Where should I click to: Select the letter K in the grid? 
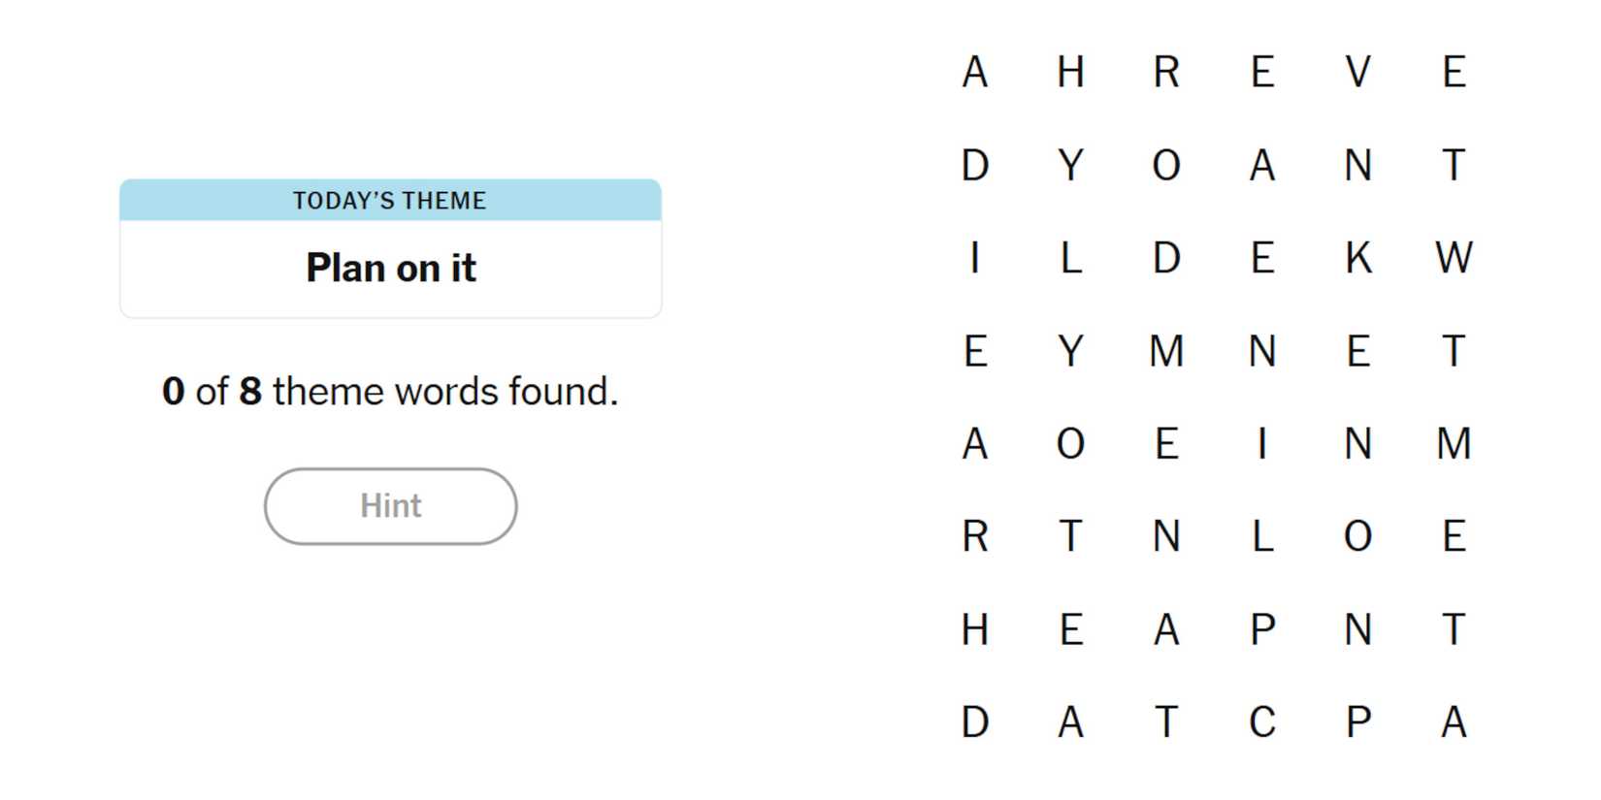coord(1357,258)
